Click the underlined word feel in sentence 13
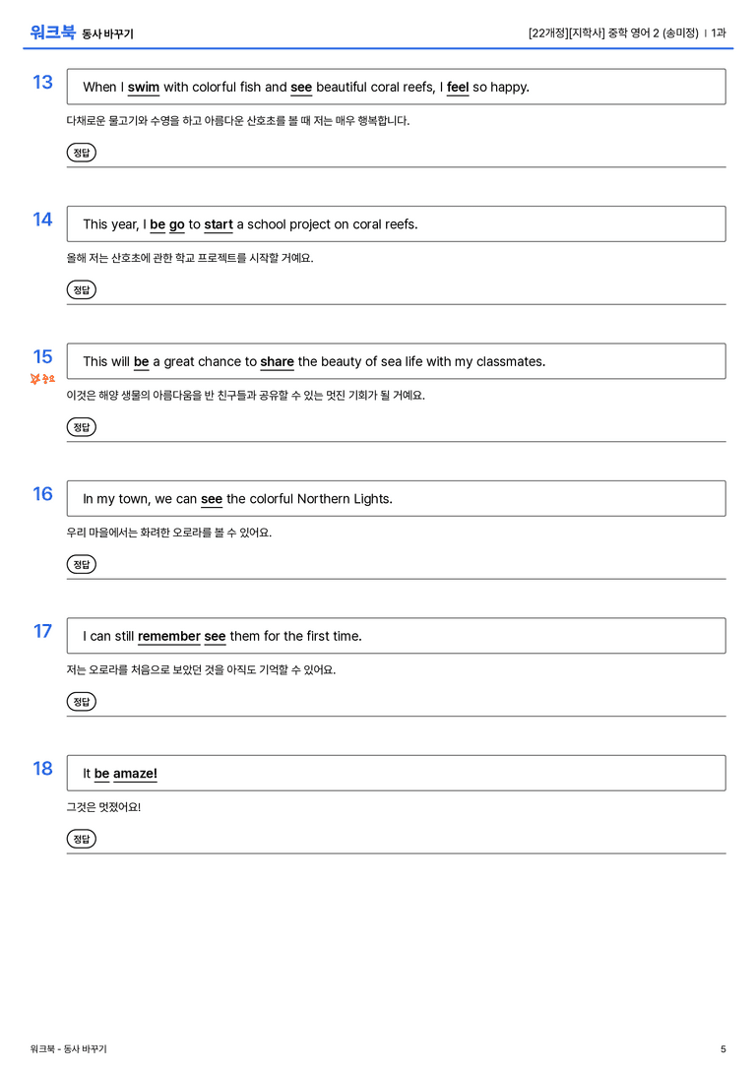Image resolution: width=756 pixels, height=1070 pixels. [x=458, y=88]
